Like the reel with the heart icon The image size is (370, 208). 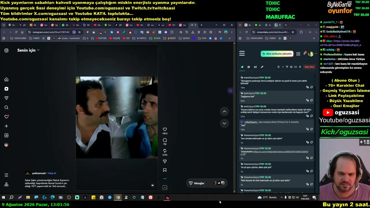tap(165, 129)
